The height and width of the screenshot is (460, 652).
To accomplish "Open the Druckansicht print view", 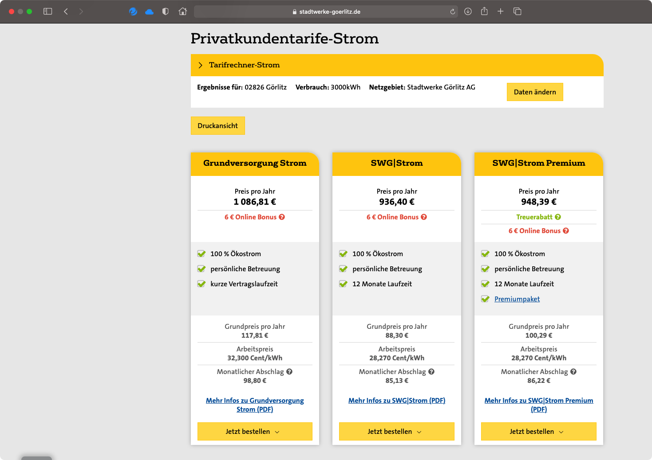I will pos(218,126).
